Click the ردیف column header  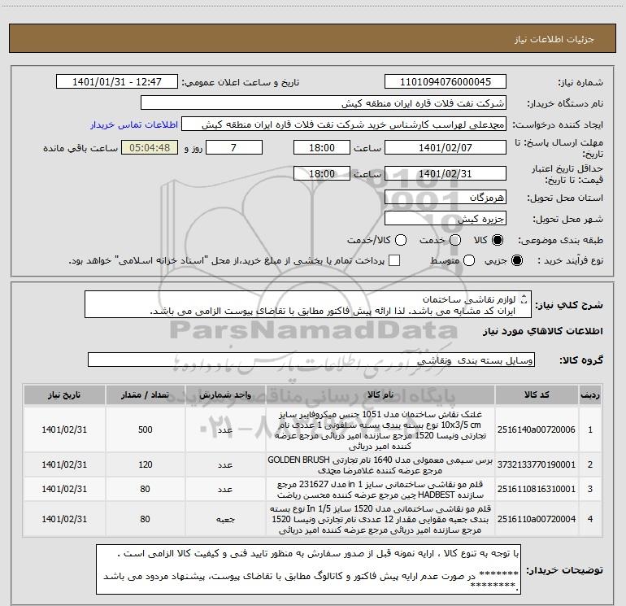pyautogui.click(x=590, y=395)
